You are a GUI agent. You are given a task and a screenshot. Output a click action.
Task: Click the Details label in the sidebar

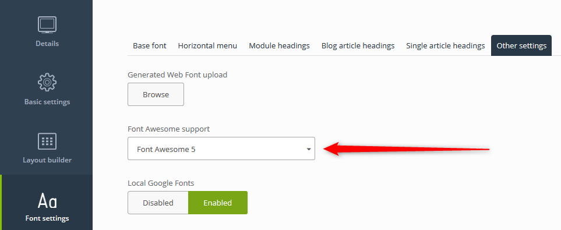pos(47,44)
